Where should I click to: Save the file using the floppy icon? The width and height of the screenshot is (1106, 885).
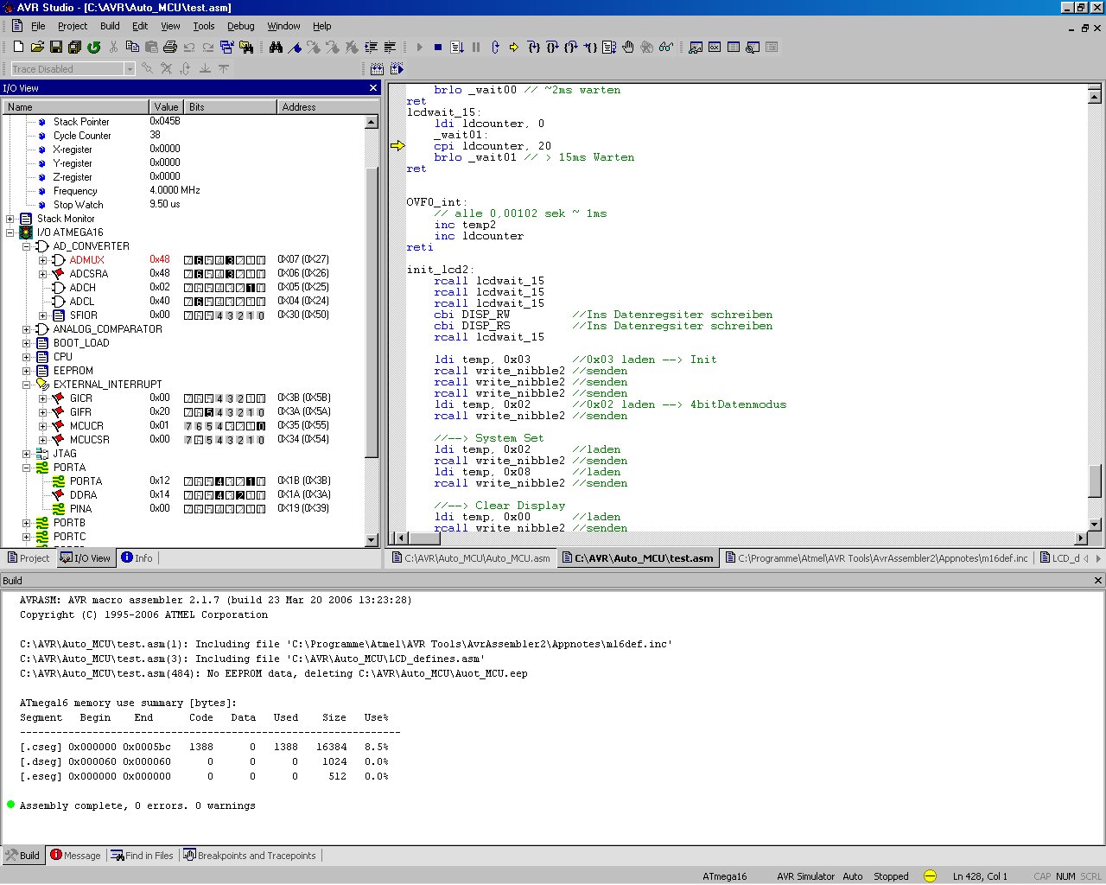(56, 47)
